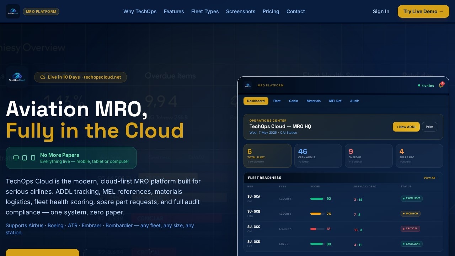Screen dimensions: 455x256
Task: Click the tablet device icon
Action: tap(25, 158)
